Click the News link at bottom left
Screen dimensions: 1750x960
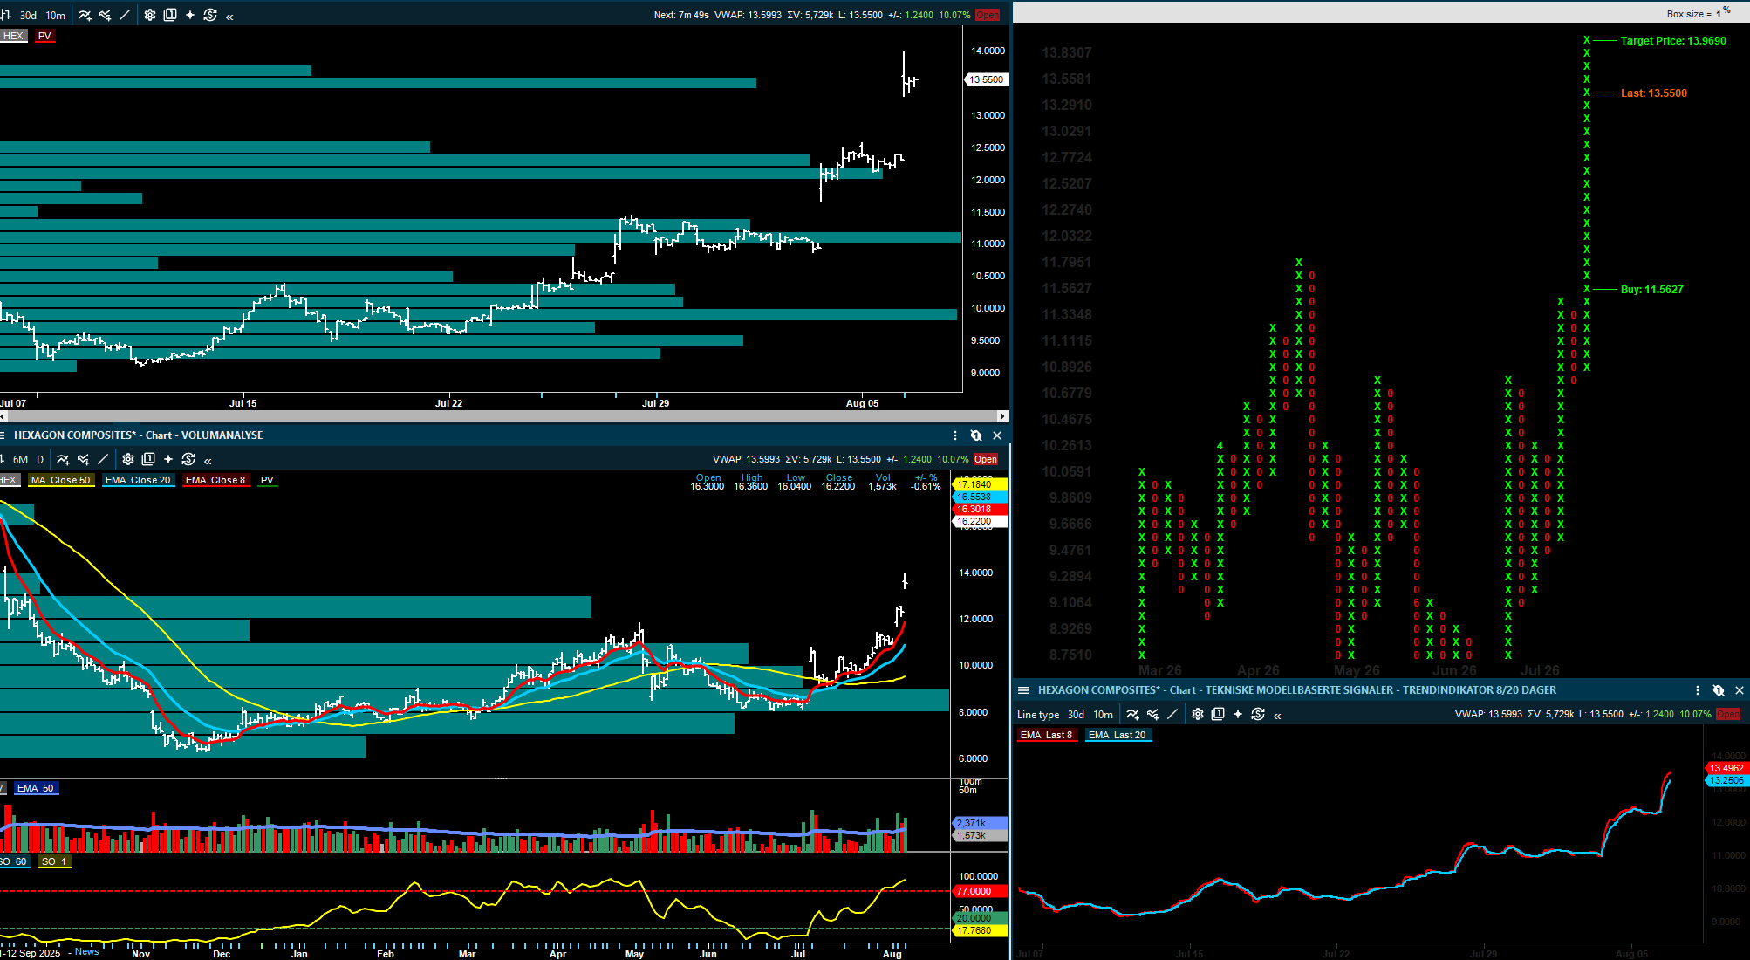(x=86, y=951)
